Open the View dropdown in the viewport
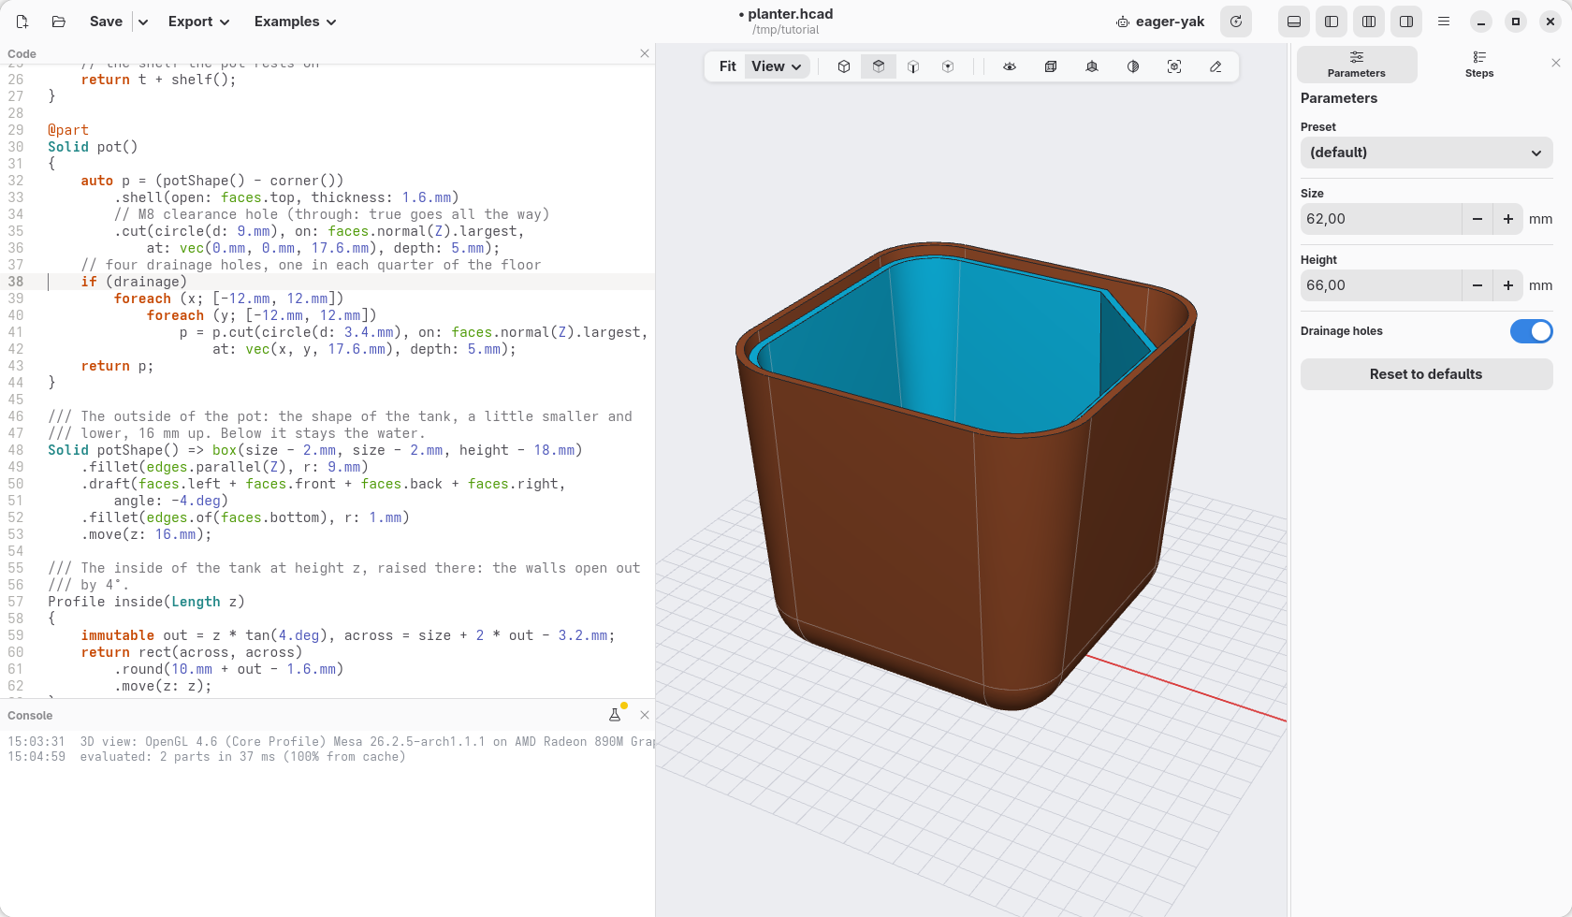Viewport: 1572px width, 917px height. tap(777, 66)
